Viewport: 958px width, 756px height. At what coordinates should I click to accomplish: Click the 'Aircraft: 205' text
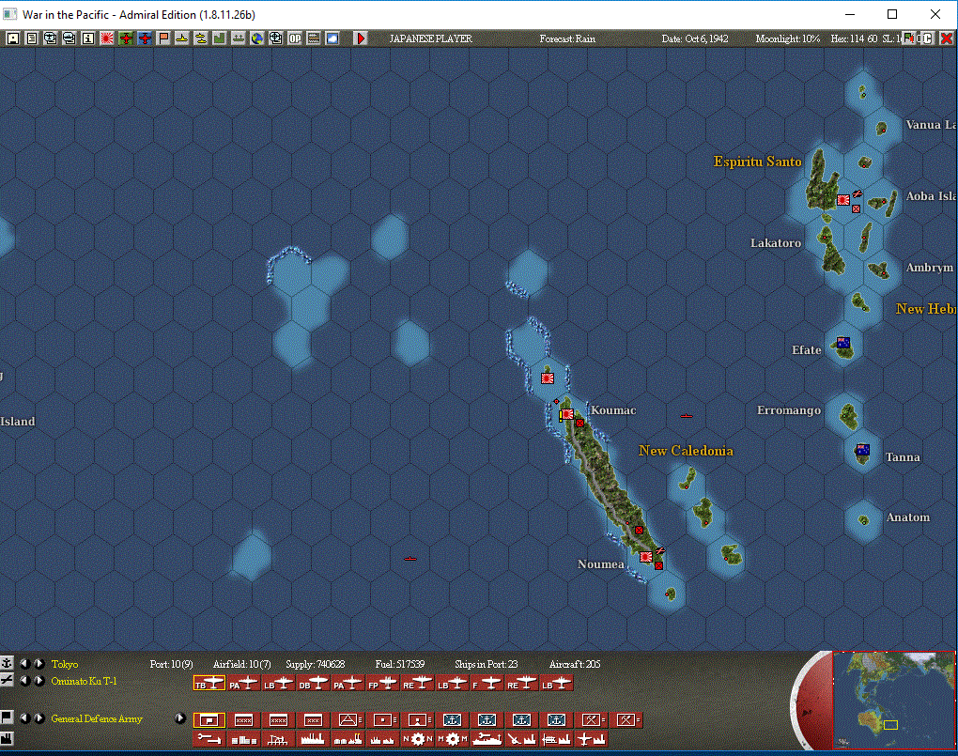[x=575, y=664]
